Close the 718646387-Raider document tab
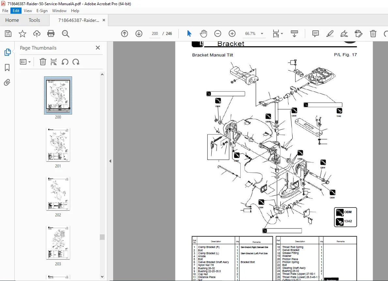 tap(104, 20)
